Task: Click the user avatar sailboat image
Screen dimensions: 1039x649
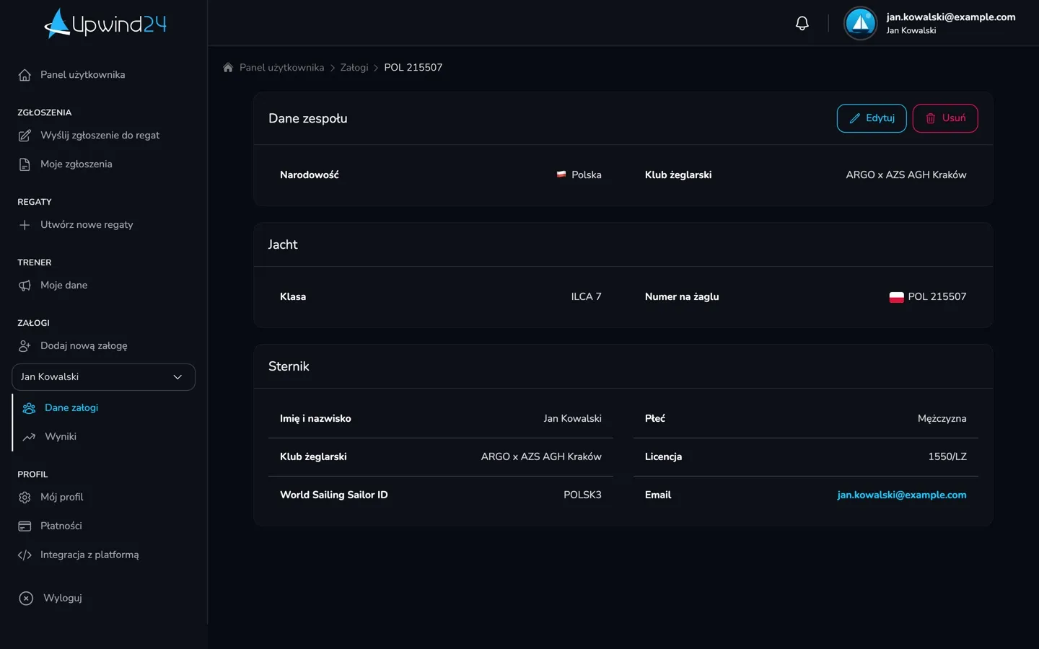Action: coord(860,23)
